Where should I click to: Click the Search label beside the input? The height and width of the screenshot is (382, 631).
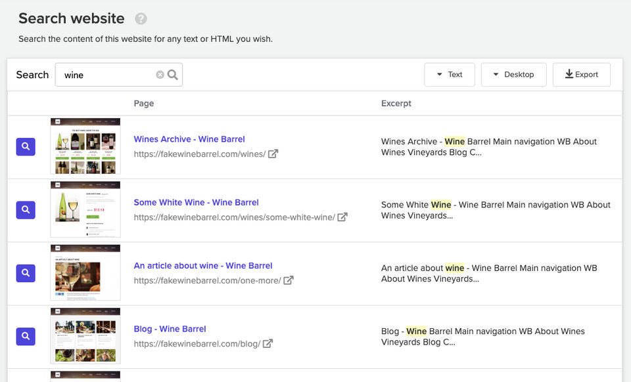32,75
